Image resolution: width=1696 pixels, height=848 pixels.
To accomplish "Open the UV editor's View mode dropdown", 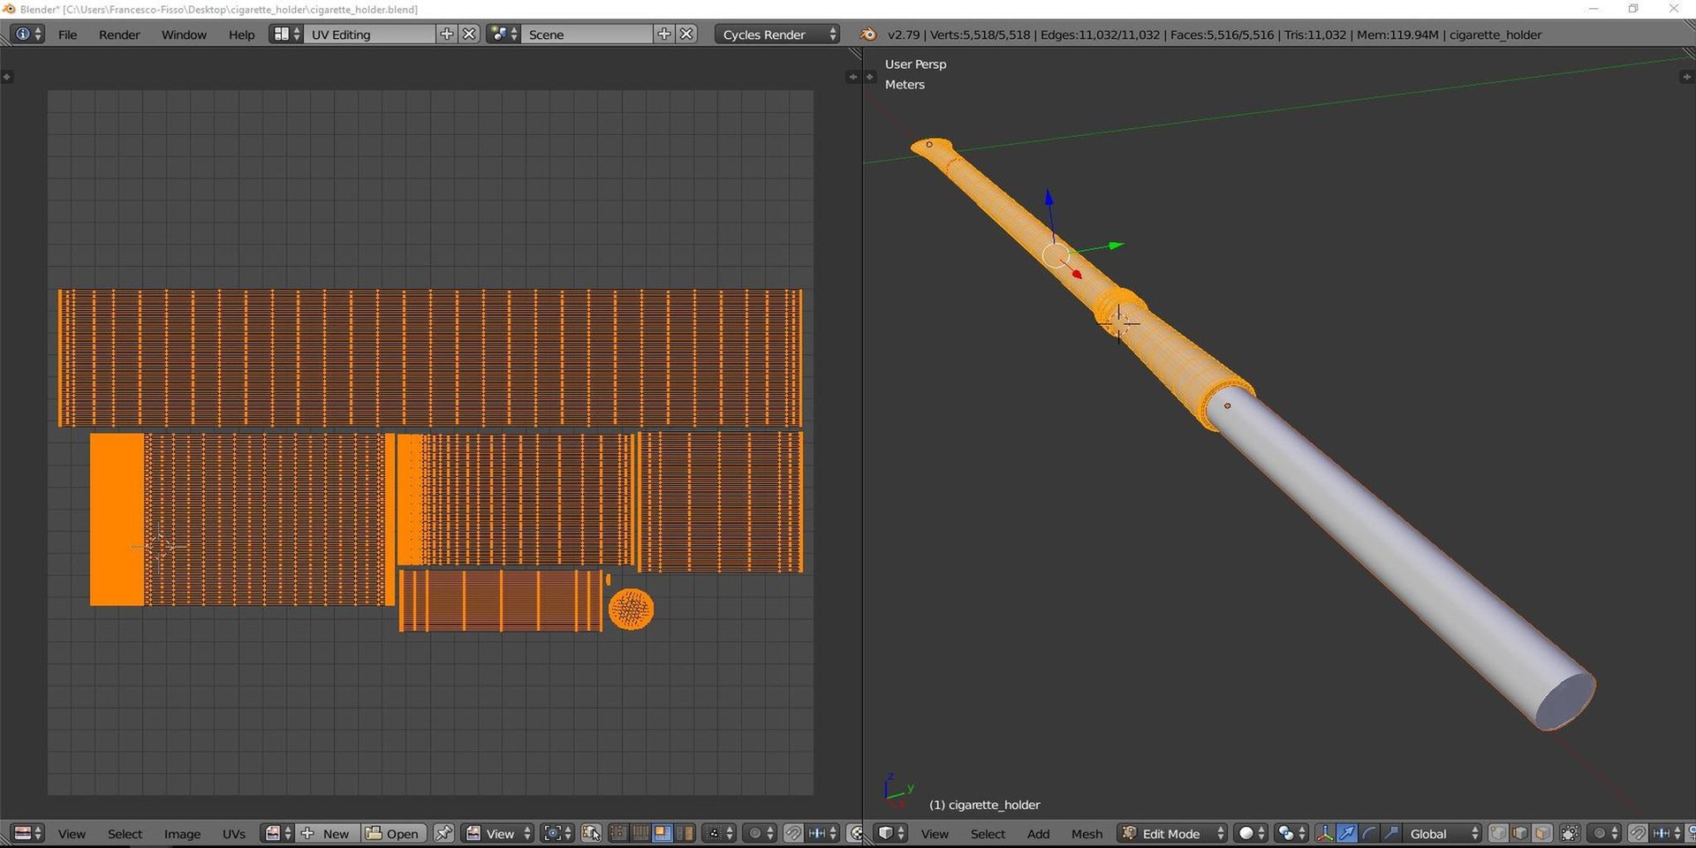I will 498,833.
